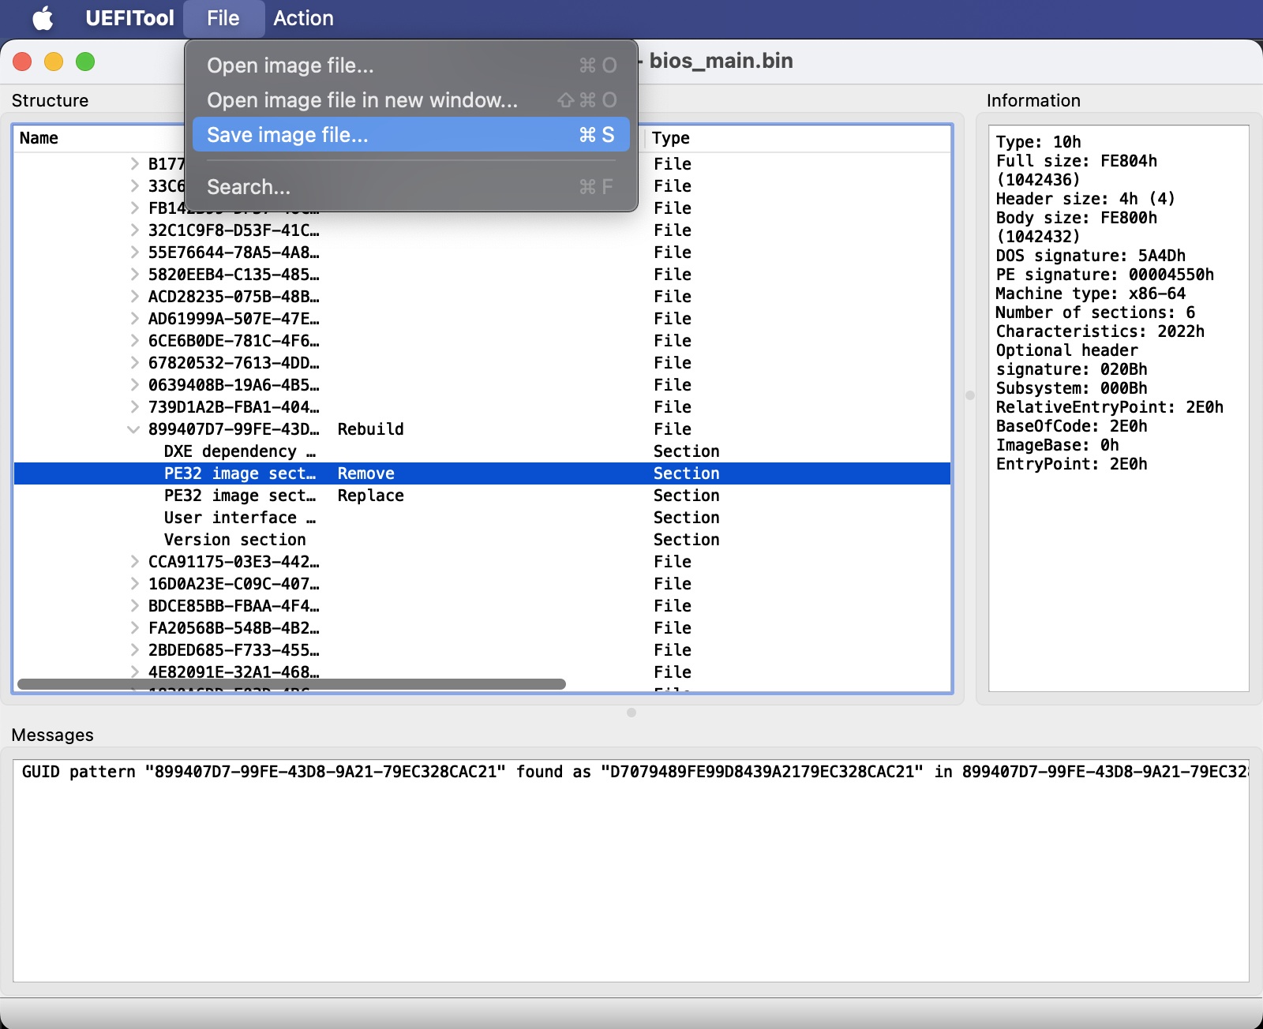Screen dimensions: 1263x1029
Task: Expand the FA20568B-548B-4B2… file node
Action: coord(134,628)
